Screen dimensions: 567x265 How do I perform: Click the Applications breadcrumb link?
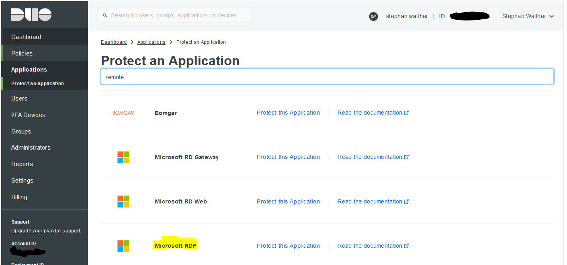click(x=151, y=42)
